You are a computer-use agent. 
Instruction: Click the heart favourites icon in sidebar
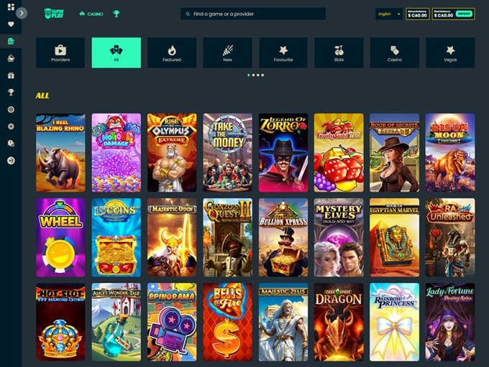(x=11, y=24)
